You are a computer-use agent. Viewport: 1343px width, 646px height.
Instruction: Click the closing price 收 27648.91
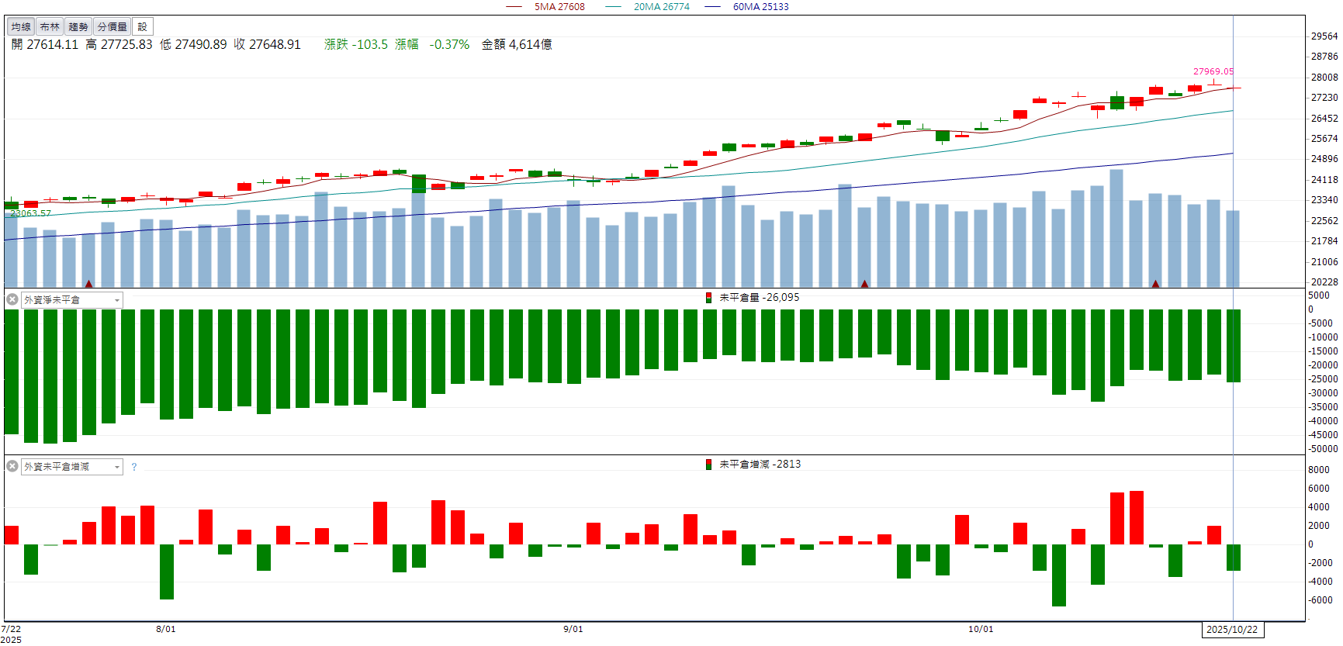(x=267, y=45)
